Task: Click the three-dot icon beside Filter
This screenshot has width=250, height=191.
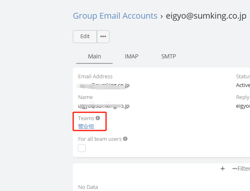Action: [x=235, y=169]
